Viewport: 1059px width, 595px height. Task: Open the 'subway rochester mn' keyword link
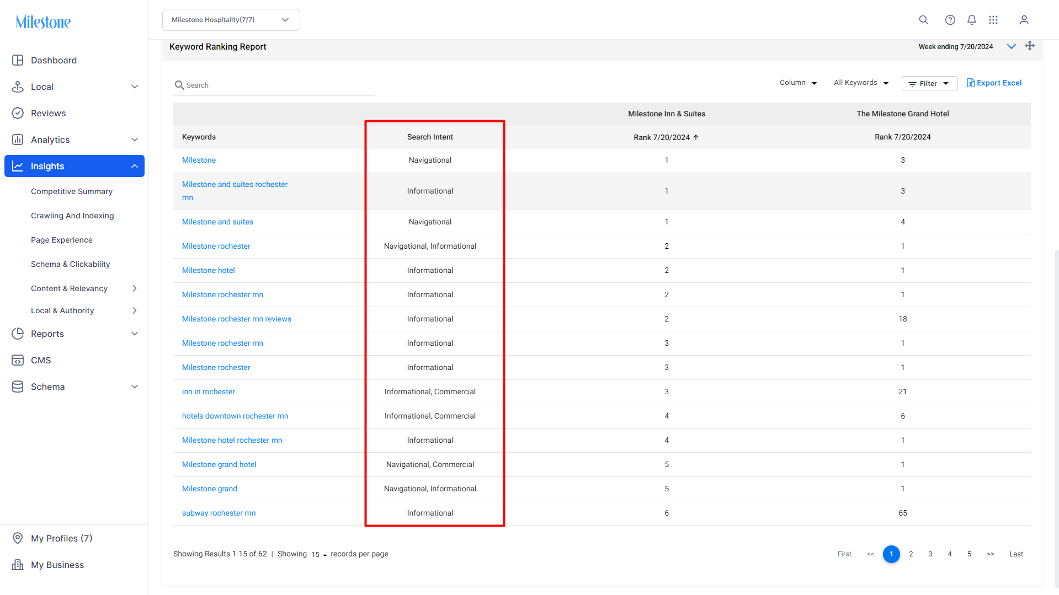[x=219, y=513]
